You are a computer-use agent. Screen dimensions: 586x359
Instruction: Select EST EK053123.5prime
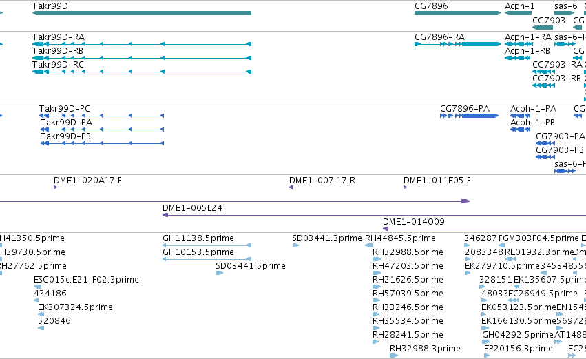pyautogui.click(x=485, y=314)
